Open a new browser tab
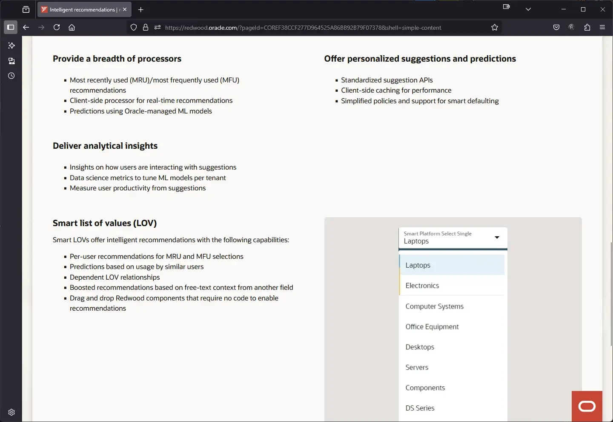 (141, 9)
